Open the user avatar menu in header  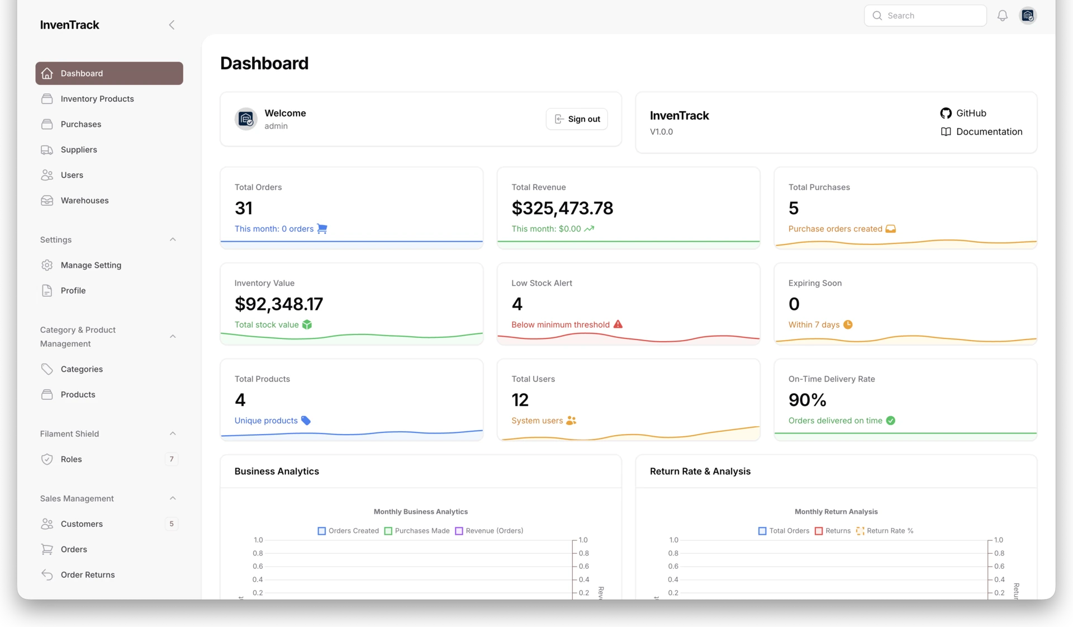point(1028,16)
